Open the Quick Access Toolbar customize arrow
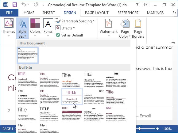Image resolution: width=178 pixels, height=133 pixels. pos(43,5)
